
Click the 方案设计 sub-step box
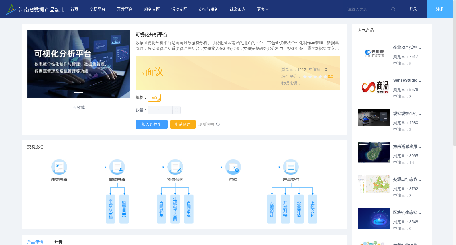tap(272, 209)
